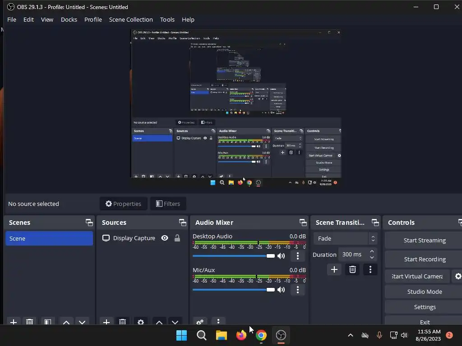462x346 pixels.
Task: Adjust Desktop Audio volume slider
Action: point(234,256)
